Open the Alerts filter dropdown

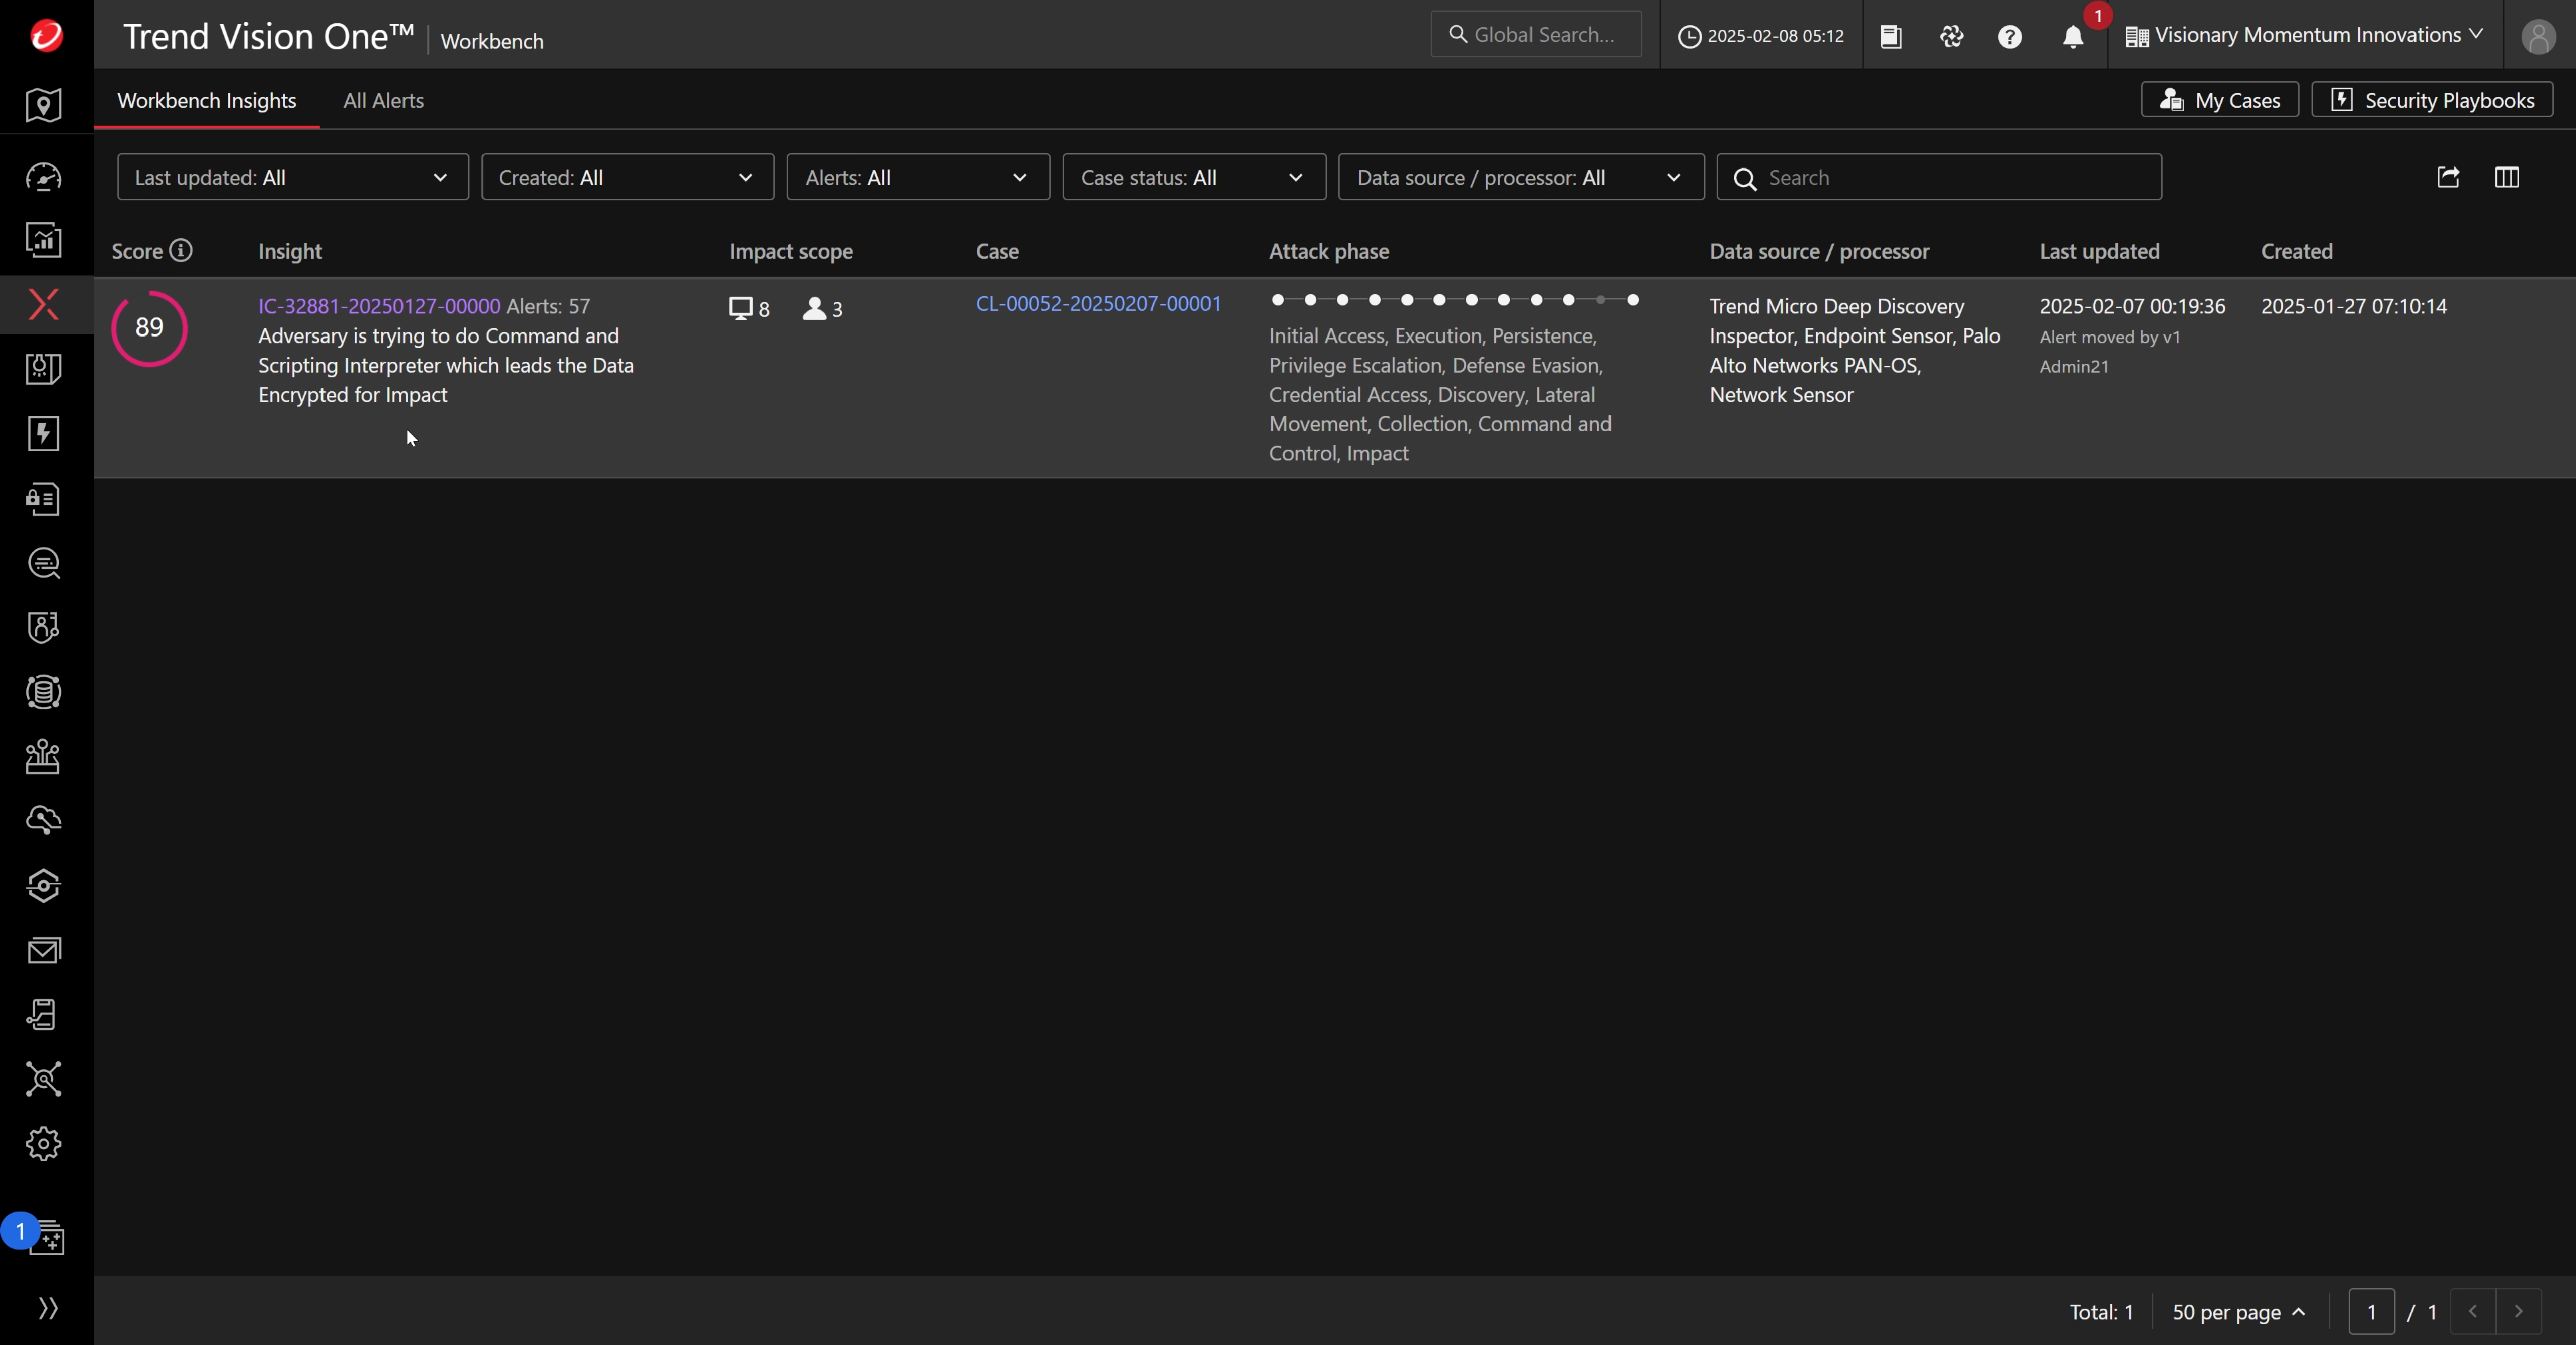918,177
